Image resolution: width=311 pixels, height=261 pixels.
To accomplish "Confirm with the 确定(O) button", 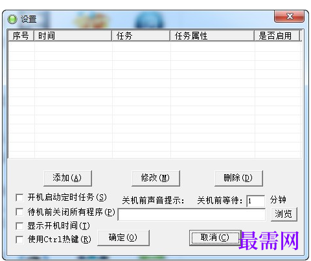I will (123, 238).
